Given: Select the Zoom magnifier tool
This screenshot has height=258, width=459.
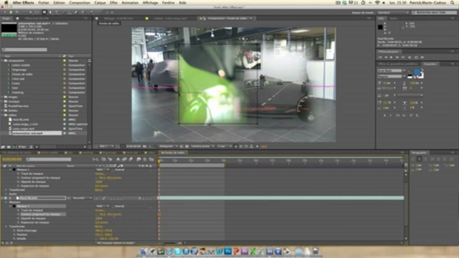Looking at the screenshot, I should tap(16, 12).
